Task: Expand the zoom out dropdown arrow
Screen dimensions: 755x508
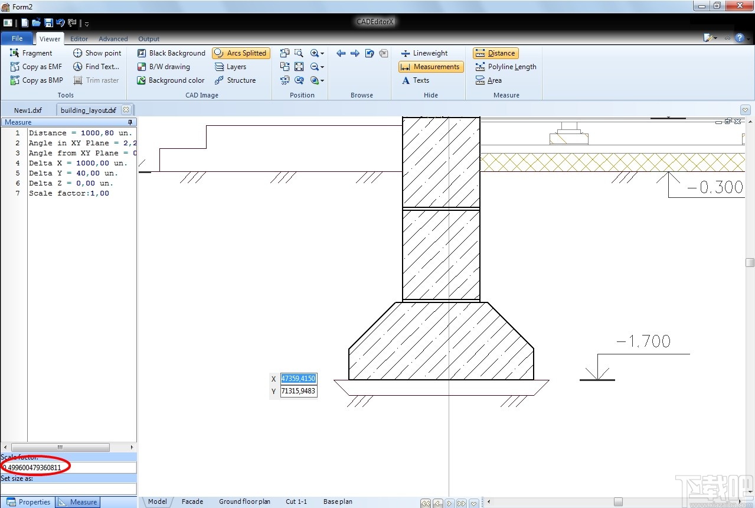Action: pos(322,67)
